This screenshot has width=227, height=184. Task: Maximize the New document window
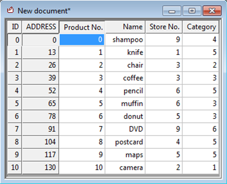192,11
